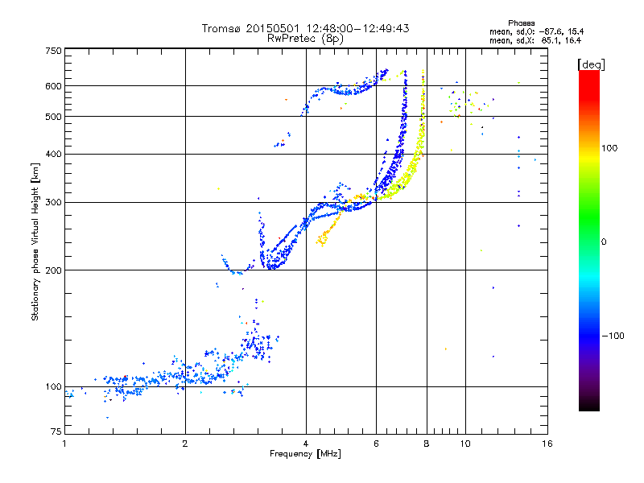Click colorbar tick label '-100'
The height and width of the screenshot is (483, 644).
613,336
